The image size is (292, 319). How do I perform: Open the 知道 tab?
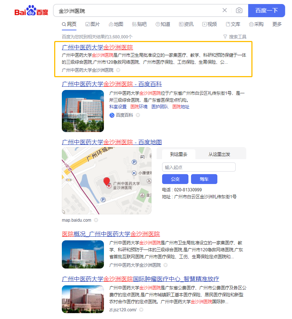click(x=163, y=24)
